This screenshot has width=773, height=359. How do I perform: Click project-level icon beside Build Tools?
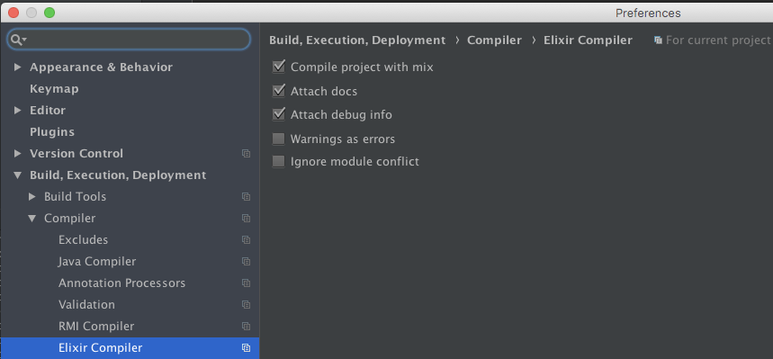click(x=246, y=197)
